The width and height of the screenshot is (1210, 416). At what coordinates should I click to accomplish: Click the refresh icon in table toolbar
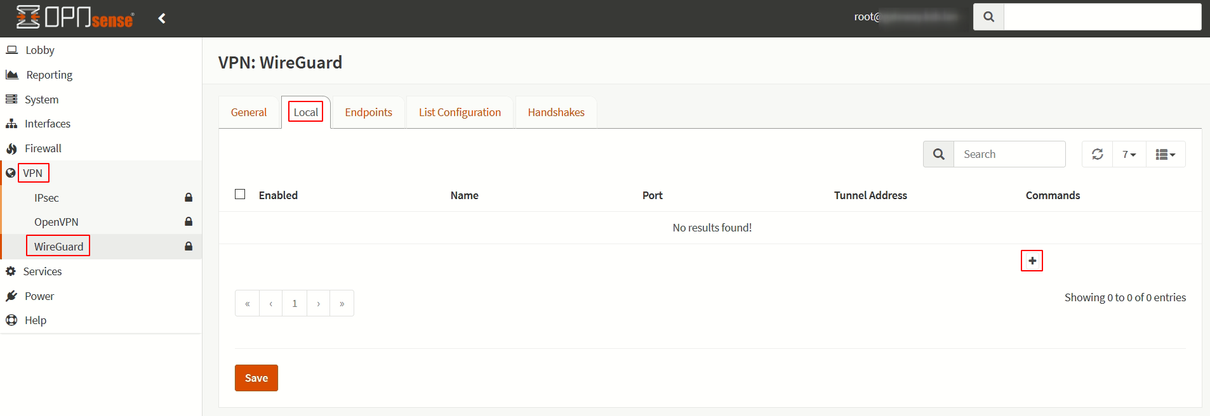(1097, 154)
